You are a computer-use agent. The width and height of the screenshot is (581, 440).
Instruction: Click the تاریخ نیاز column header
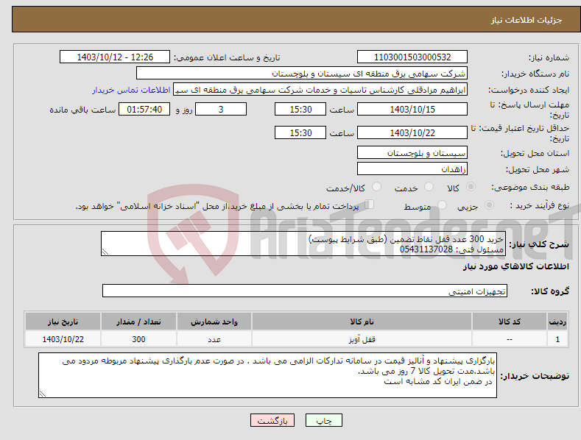click(x=63, y=322)
